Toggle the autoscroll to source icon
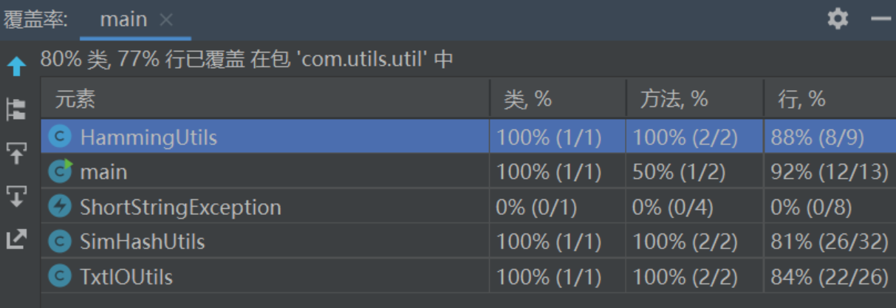Screen dimensions: 896x308 16,153
